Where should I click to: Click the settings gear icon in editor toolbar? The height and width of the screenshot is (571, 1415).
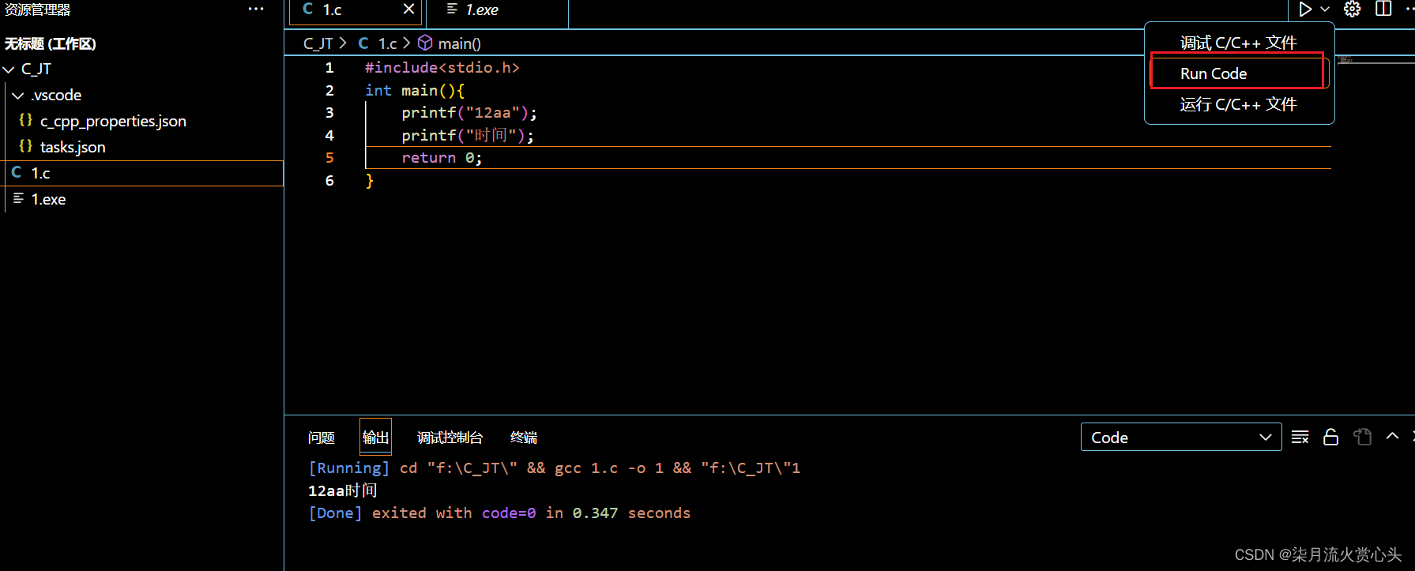click(x=1353, y=9)
